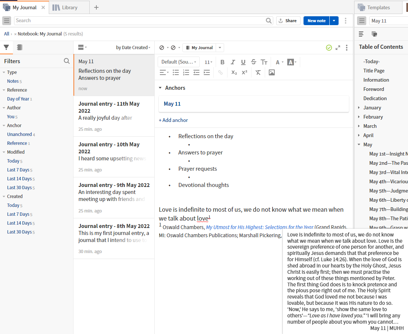This screenshot has width=408, height=334.
Task: Toggle the underline formatting
Action: (x=243, y=62)
